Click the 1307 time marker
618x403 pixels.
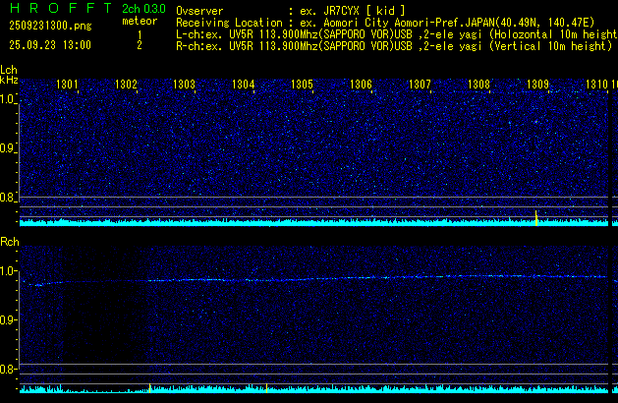[x=420, y=85]
